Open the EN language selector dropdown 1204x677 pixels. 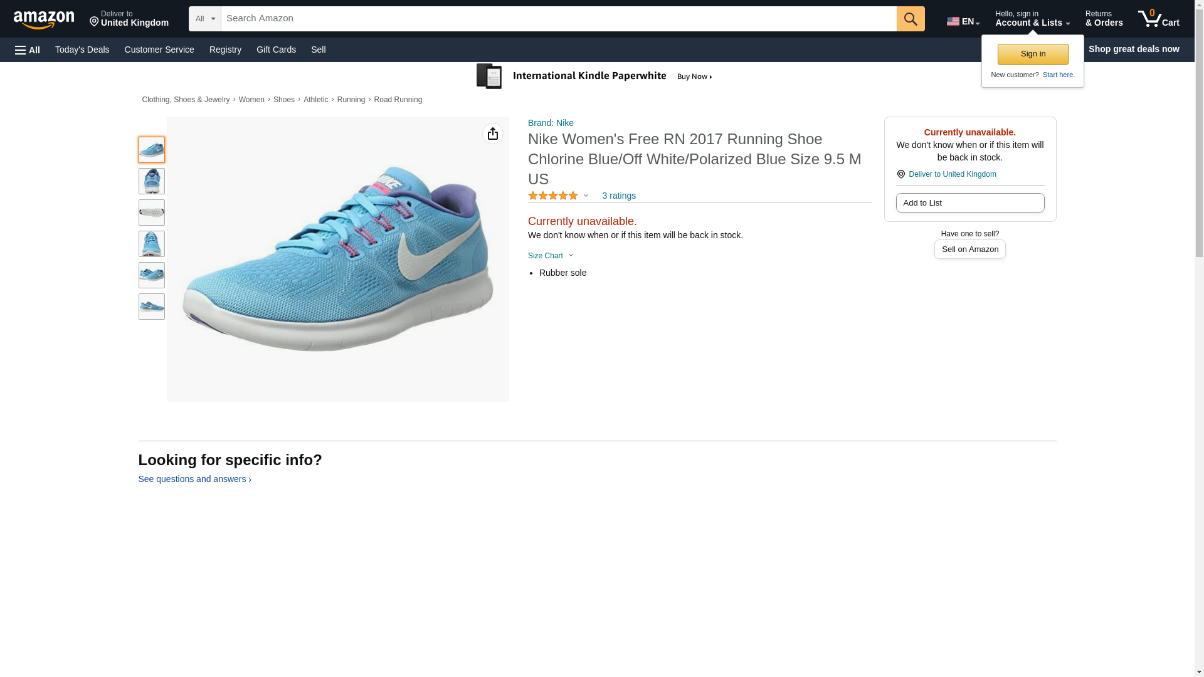pyautogui.click(x=963, y=21)
